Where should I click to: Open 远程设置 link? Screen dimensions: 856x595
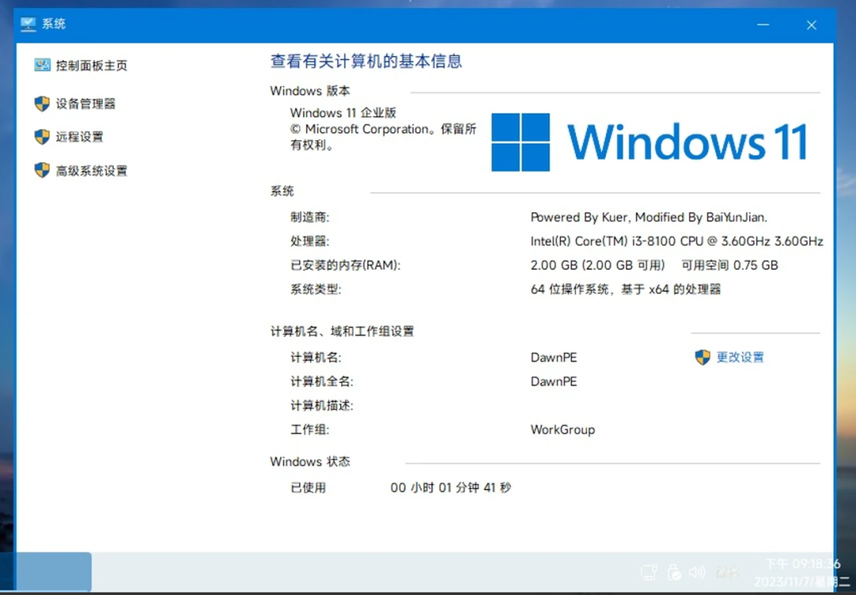pos(79,136)
